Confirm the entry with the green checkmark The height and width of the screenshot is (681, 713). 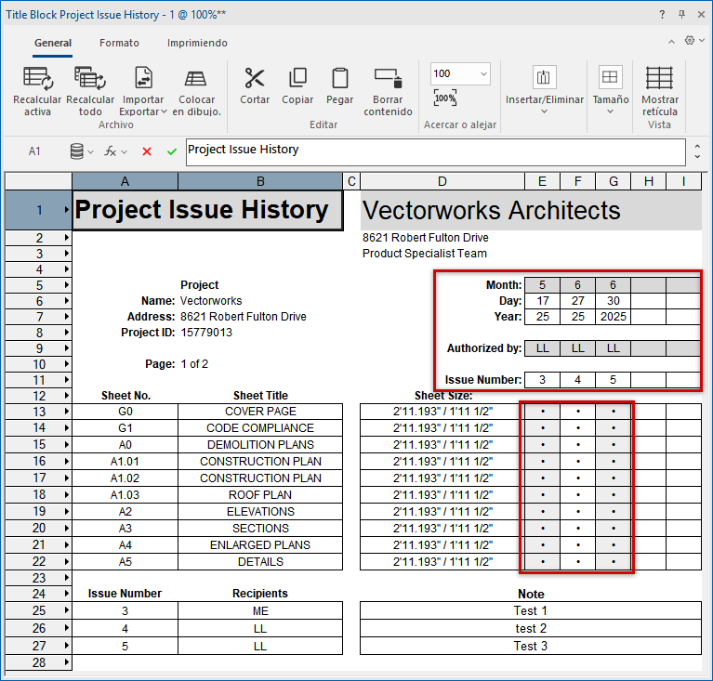[172, 151]
